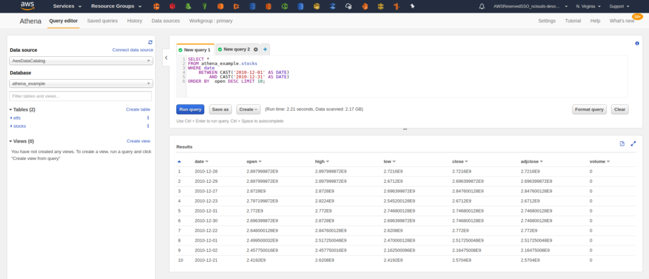Open the Help link
This screenshot has height=279, width=649.
(595, 21)
